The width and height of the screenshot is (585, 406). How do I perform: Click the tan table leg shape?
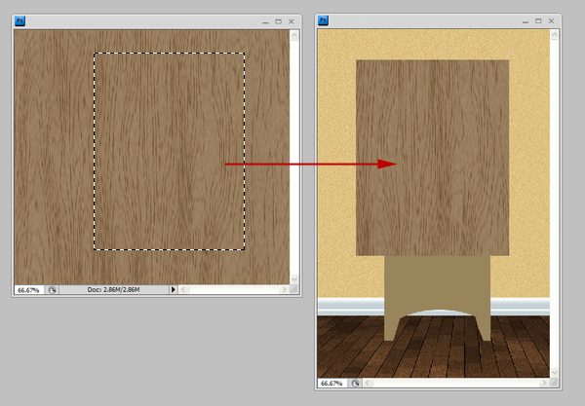[x=433, y=282]
